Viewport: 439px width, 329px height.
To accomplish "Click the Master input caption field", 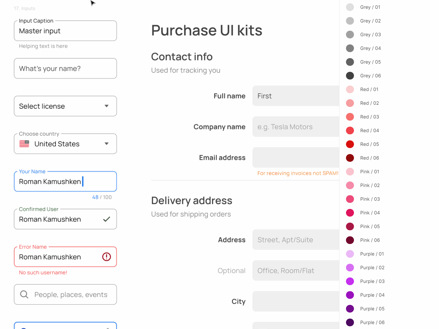I will 65,31.
